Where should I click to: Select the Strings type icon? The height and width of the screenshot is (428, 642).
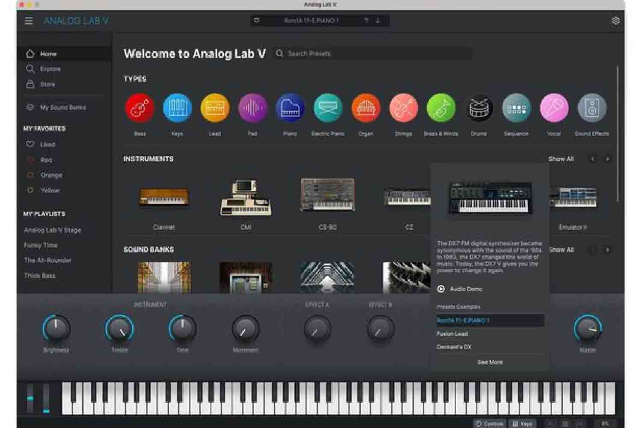[403, 108]
